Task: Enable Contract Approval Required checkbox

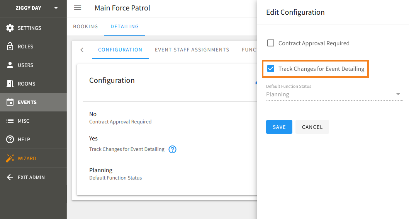Action: [271, 43]
